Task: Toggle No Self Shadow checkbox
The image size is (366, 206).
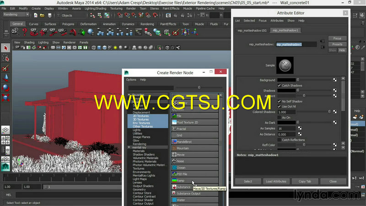Action: coord(279,101)
